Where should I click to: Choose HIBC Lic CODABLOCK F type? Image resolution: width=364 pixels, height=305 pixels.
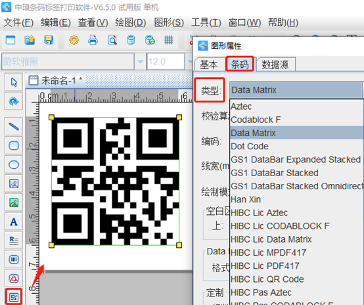click(297, 226)
